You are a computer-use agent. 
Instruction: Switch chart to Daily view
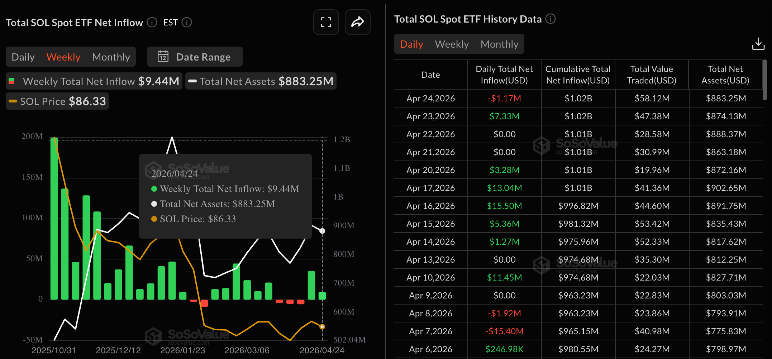tap(23, 57)
